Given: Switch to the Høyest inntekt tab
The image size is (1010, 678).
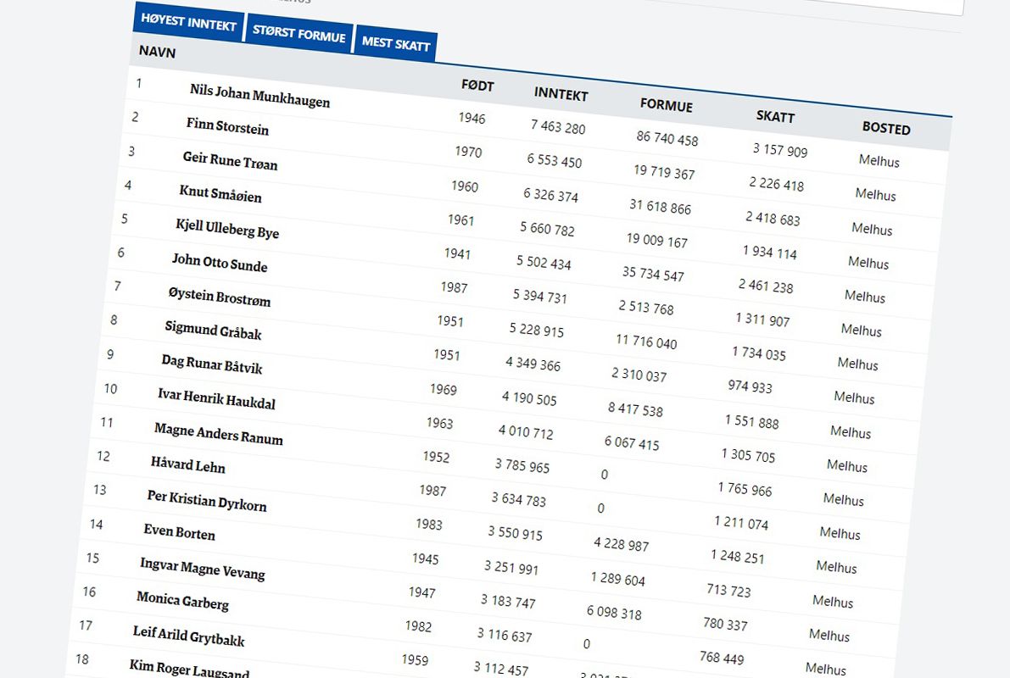Looking at the screenshot, I should tap(188, 24).
